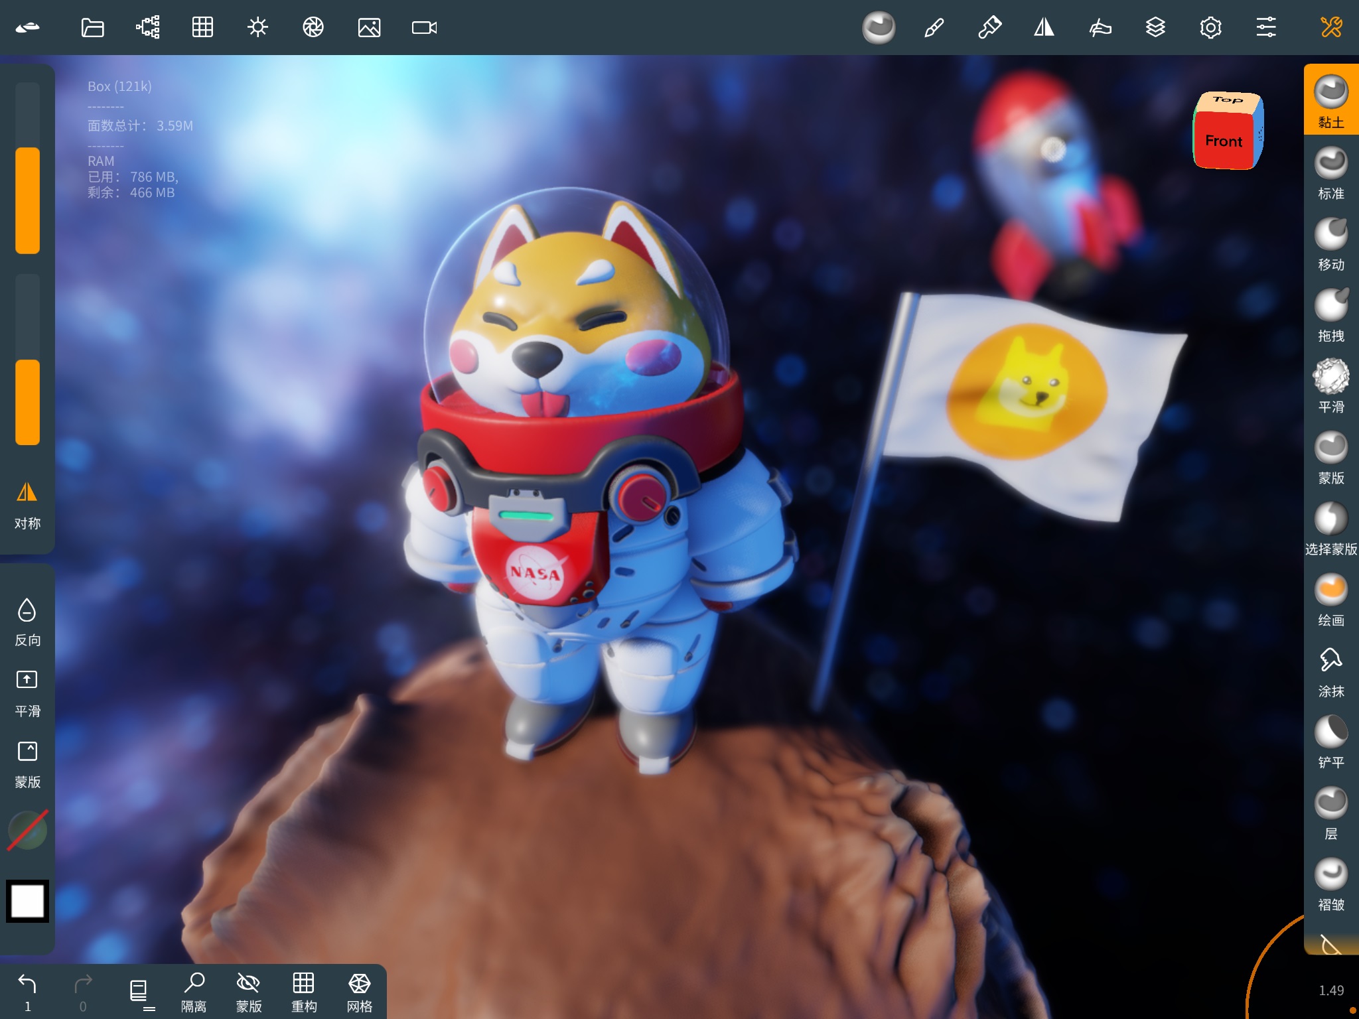
Task: Open the files menu via folder icon
Action: tap(93, 27)
